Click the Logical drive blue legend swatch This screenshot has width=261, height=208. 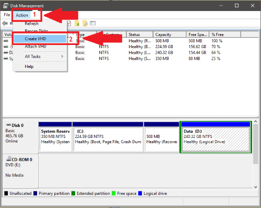coord(140,193)
